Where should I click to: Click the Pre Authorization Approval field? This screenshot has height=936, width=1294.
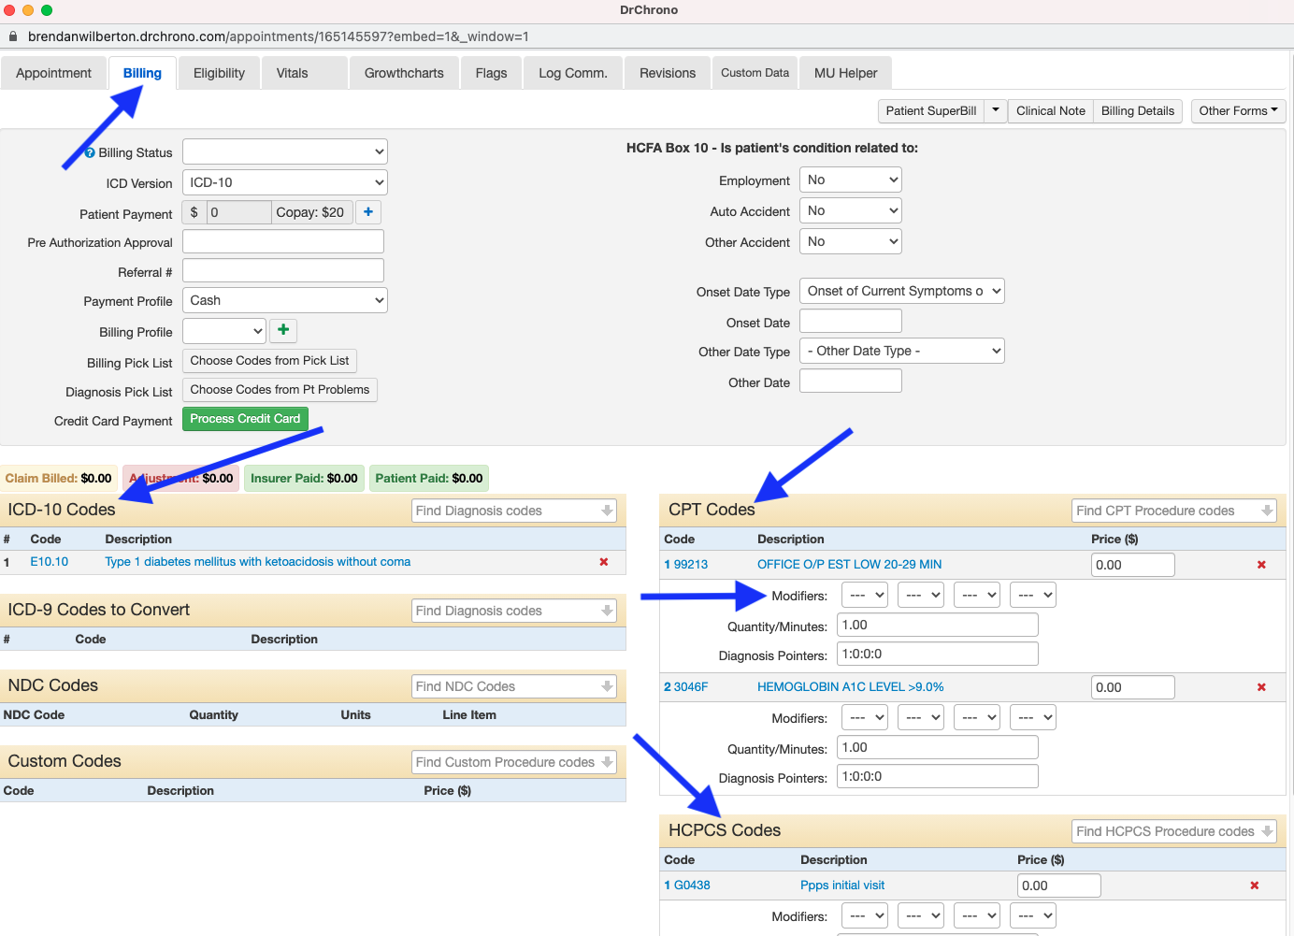[283, 241]
